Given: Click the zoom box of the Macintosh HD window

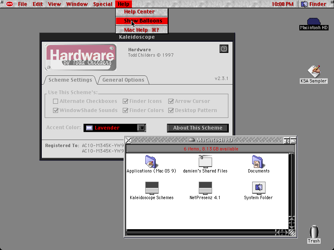Looking at the screenshot, I should click(x=286, y=140).
